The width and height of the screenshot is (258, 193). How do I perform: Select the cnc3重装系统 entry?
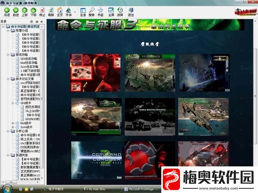(x=30, y=143)
